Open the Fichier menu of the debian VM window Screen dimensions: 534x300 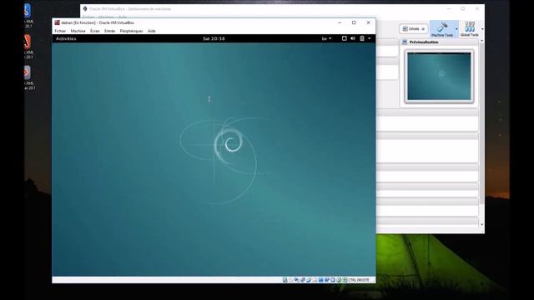[60, 31]
